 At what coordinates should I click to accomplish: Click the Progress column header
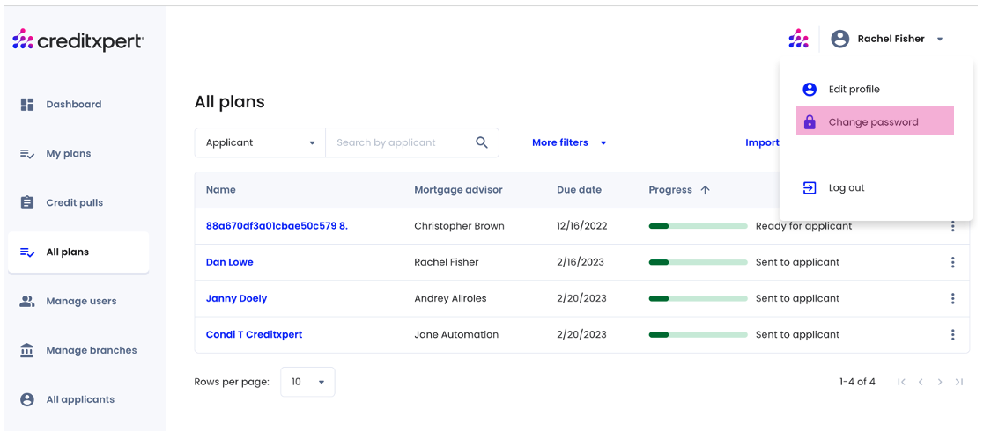[x=670, y=190]
